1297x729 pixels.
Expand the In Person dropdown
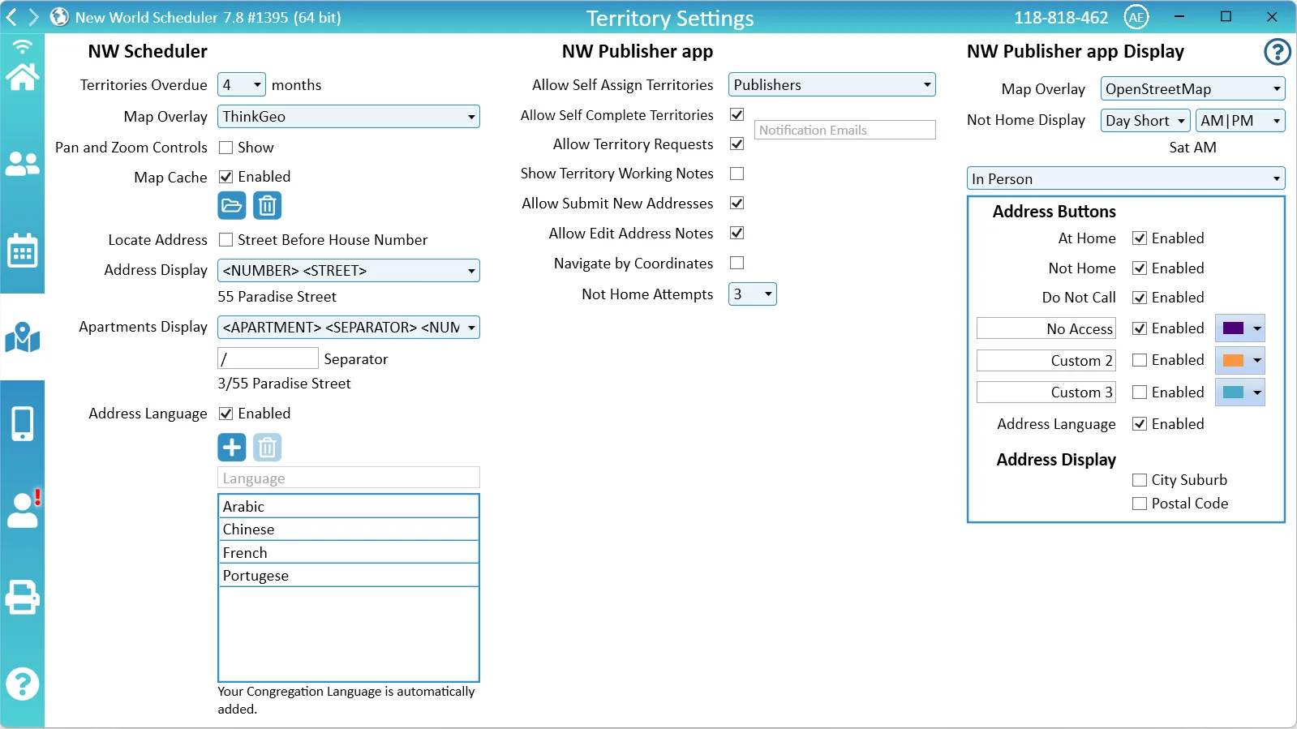pyautogui.click(x=1125, y=178)
